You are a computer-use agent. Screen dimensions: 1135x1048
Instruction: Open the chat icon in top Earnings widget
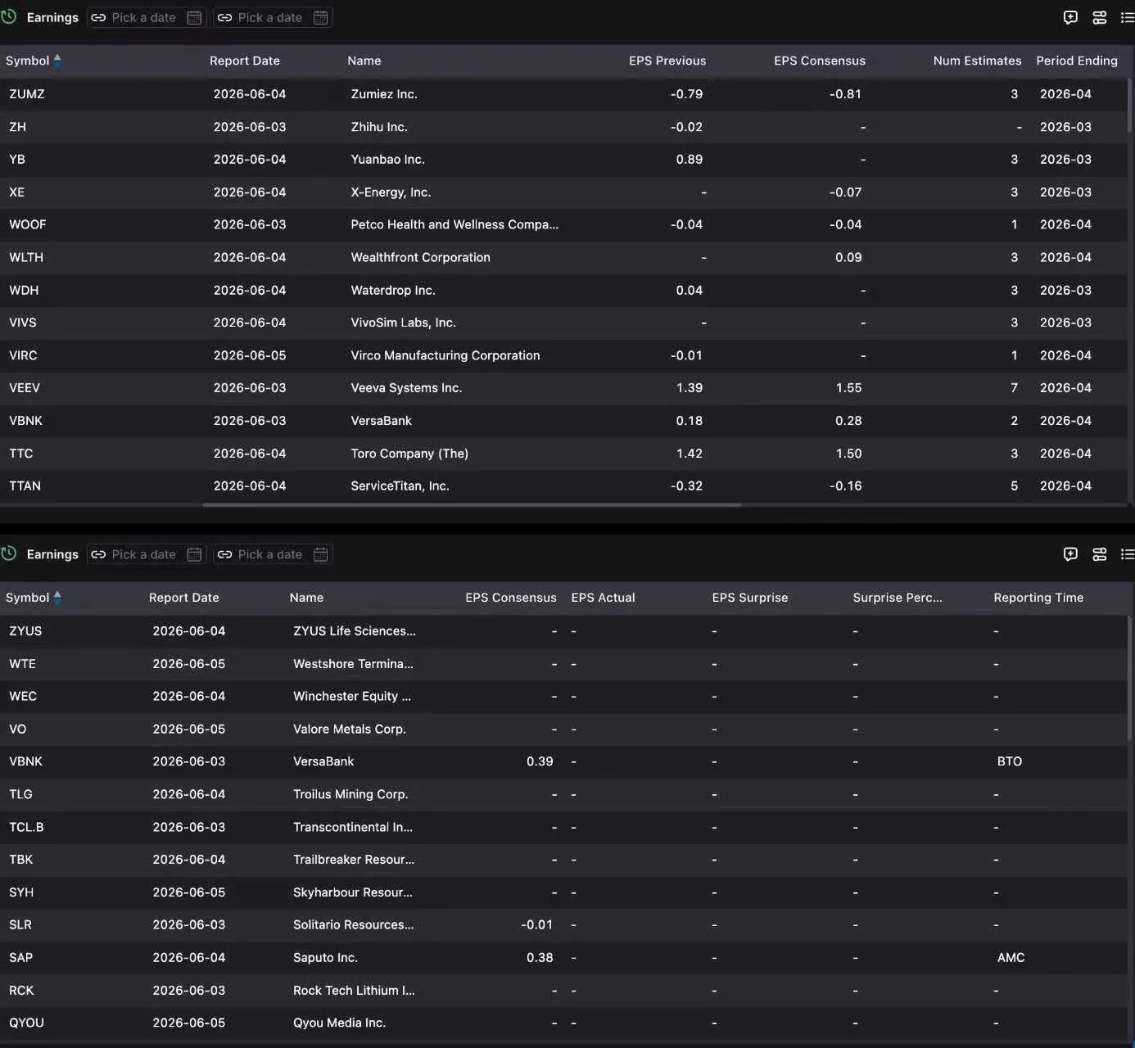[1070, 17]
